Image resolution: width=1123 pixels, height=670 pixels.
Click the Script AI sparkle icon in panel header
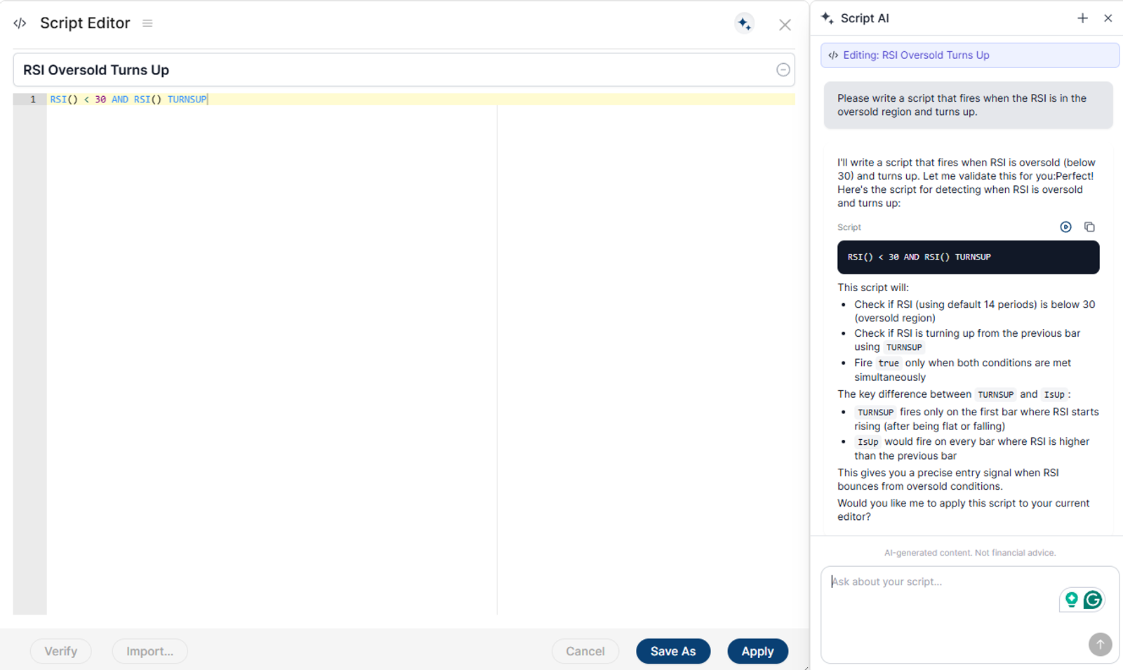(x=828, y=18)
